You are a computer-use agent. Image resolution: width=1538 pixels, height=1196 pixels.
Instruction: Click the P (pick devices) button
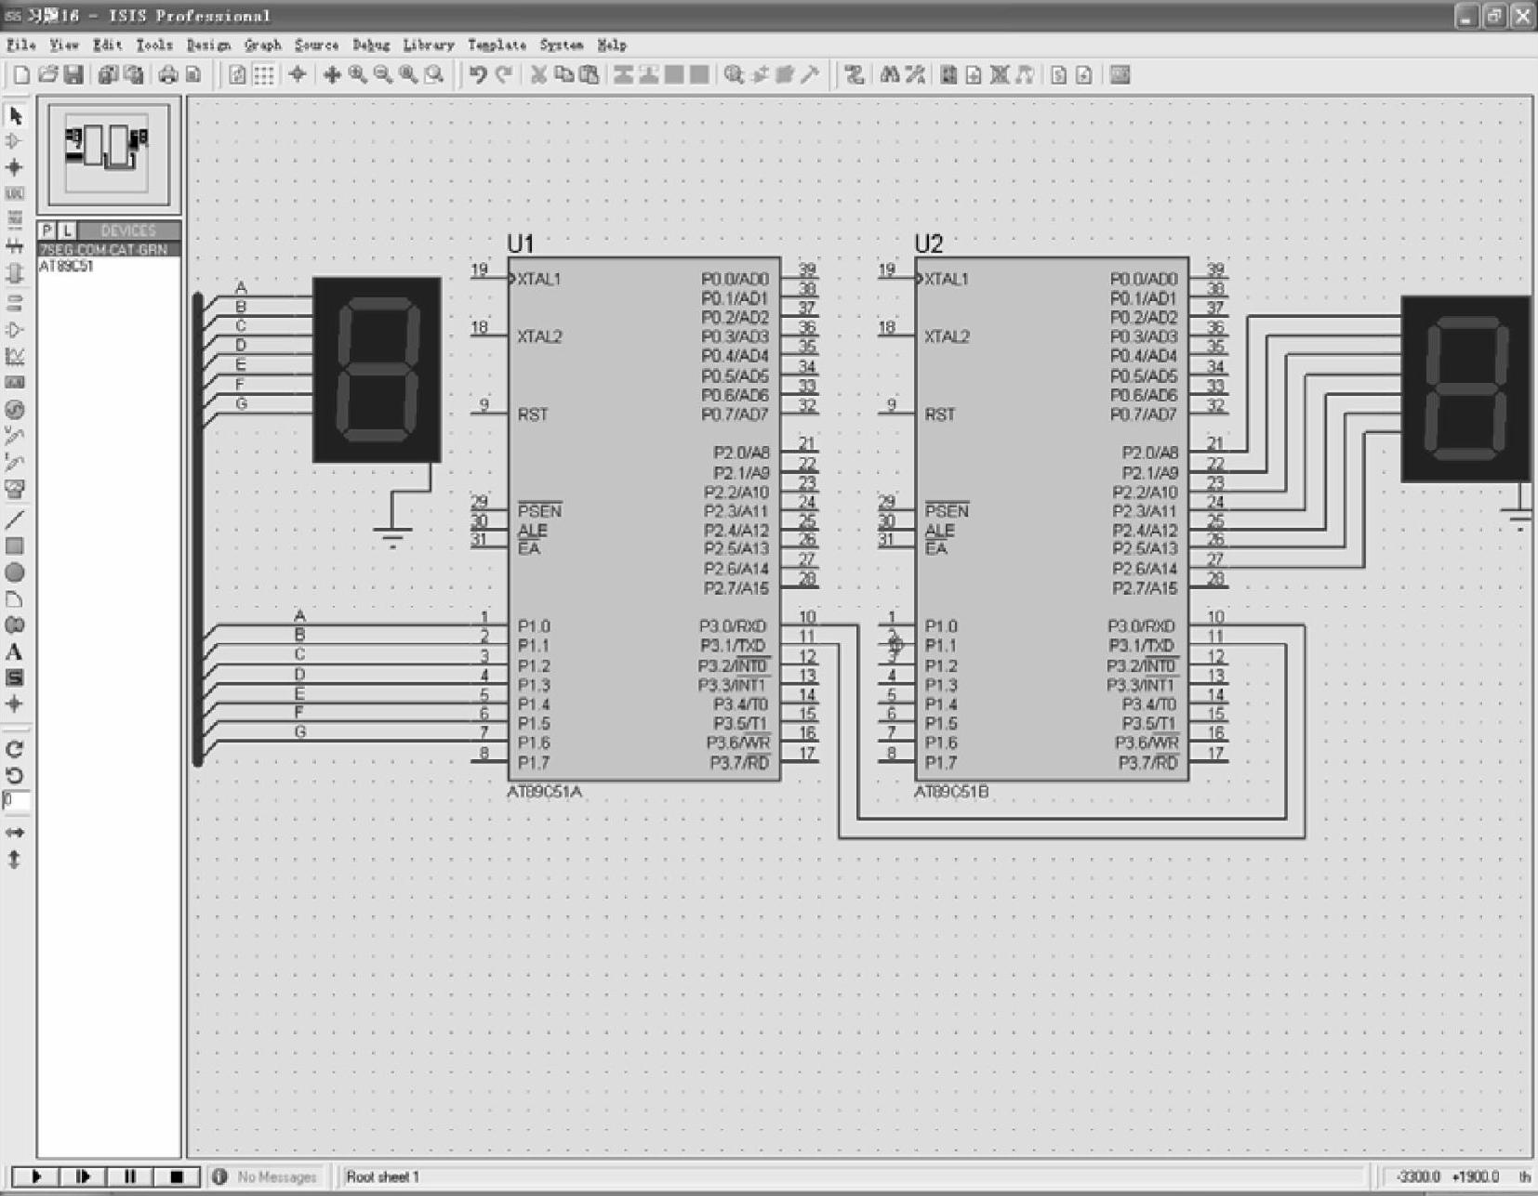coord(47,230)
